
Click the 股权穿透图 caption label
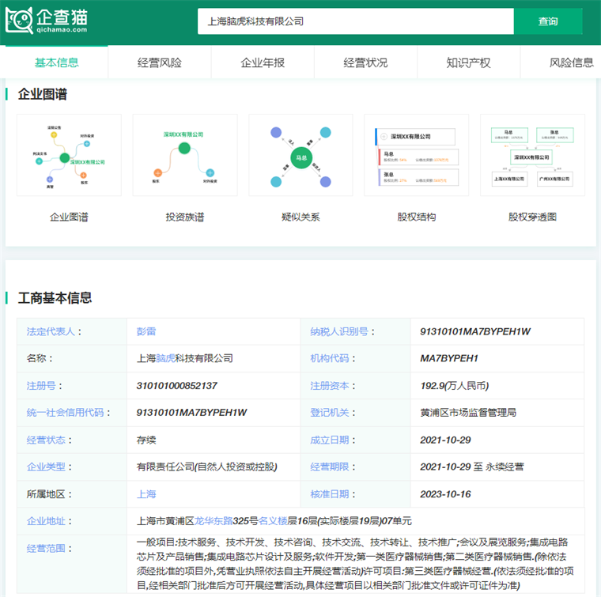pos(532,217)
